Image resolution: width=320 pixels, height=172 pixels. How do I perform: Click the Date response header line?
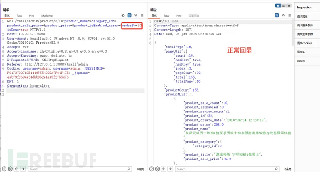(188, 34)
